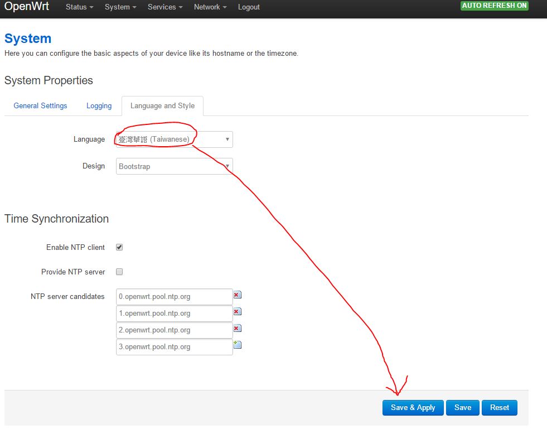Focus the 0.openwrt.pool.ntp.org input field
547x434 pixels.
tap(175, 297)
